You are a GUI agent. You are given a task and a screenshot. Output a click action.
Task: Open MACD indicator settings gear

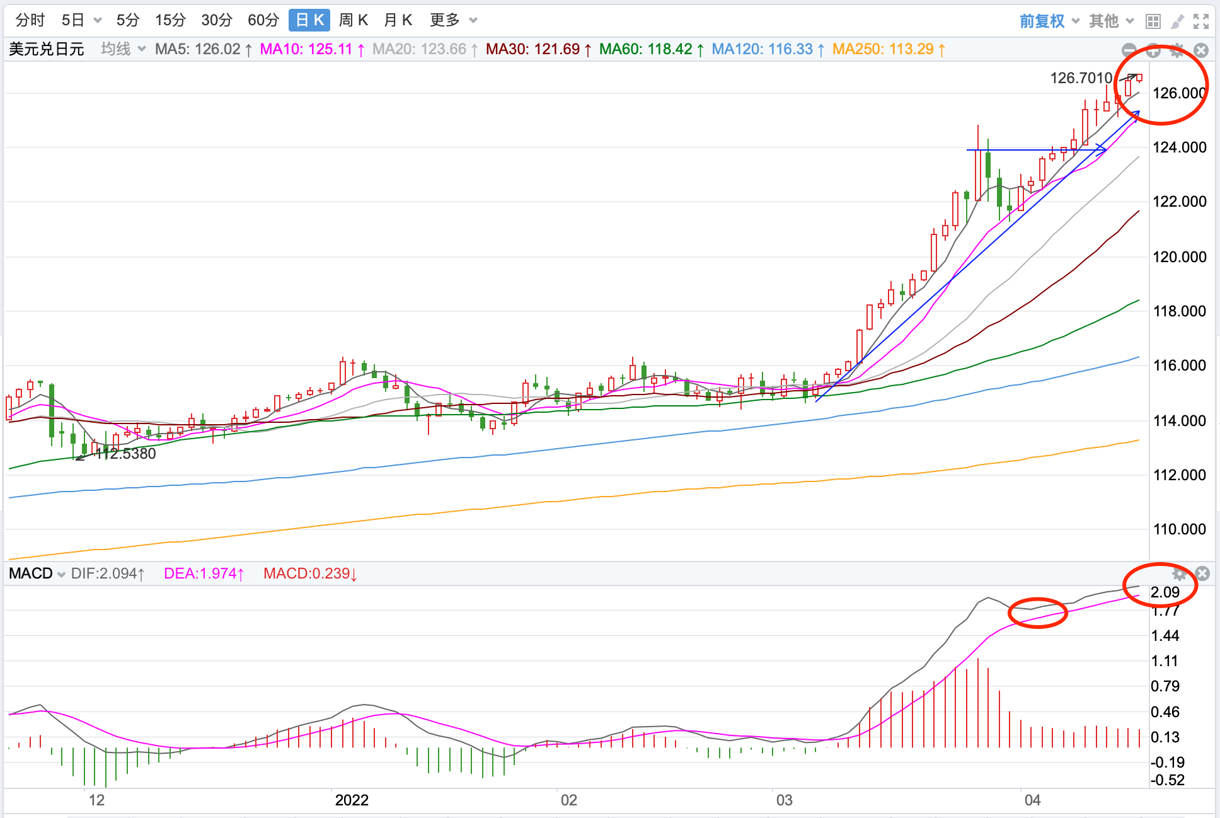point(1179,573)
